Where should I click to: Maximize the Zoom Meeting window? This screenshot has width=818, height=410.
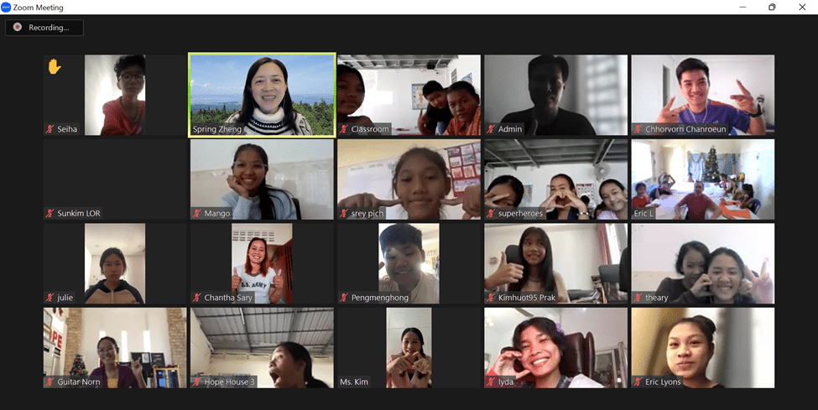tap(772, 8)
